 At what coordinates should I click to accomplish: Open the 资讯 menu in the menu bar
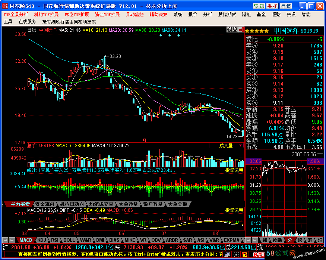pos(291,15)
